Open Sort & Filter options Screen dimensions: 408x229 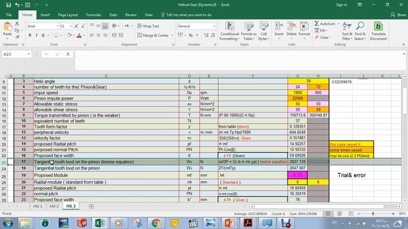pyautogui.click(x=347, y=31)
